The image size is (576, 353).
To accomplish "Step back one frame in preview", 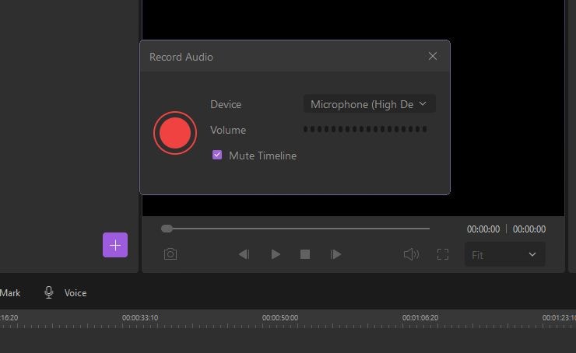I will tap(244, 254).
